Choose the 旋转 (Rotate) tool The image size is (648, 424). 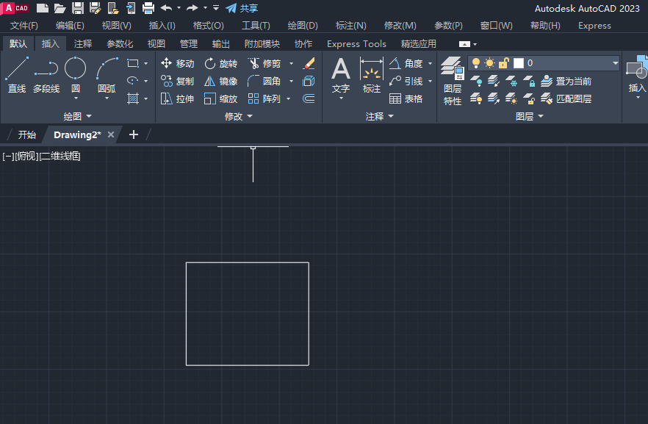pos(220,64)
